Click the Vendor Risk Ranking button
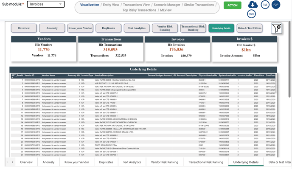292x169 pixels. pos(165,28)
